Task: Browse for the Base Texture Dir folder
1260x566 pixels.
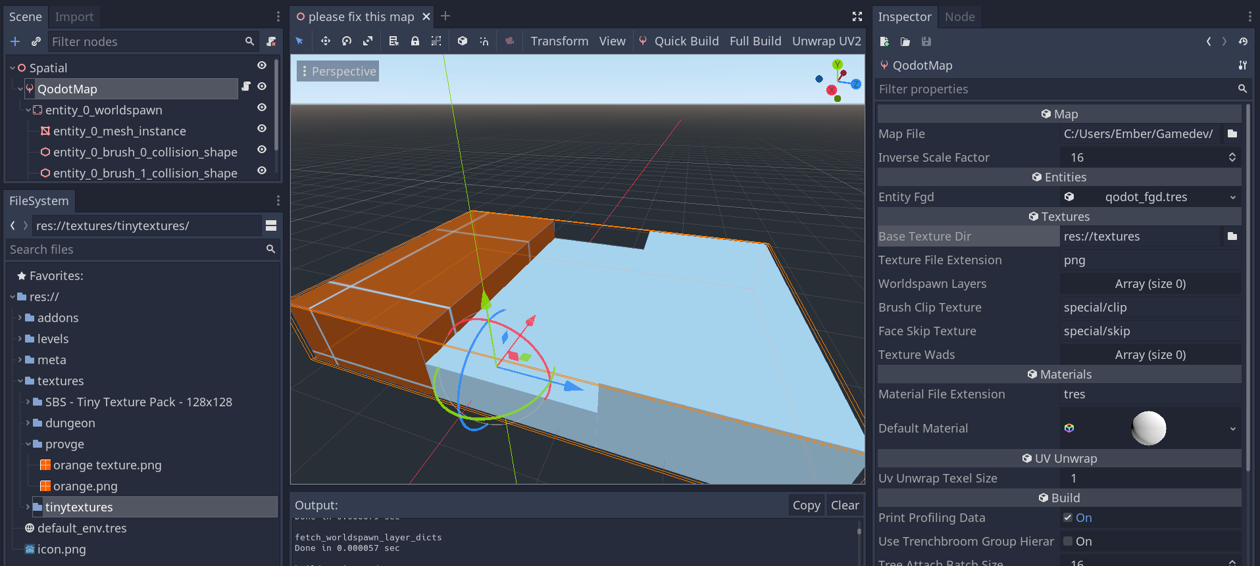Action: pos(1232,236)
